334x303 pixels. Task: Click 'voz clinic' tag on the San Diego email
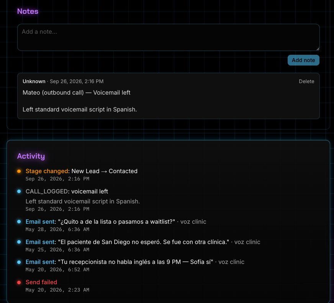pyautogui.click(x=247, y=242)
